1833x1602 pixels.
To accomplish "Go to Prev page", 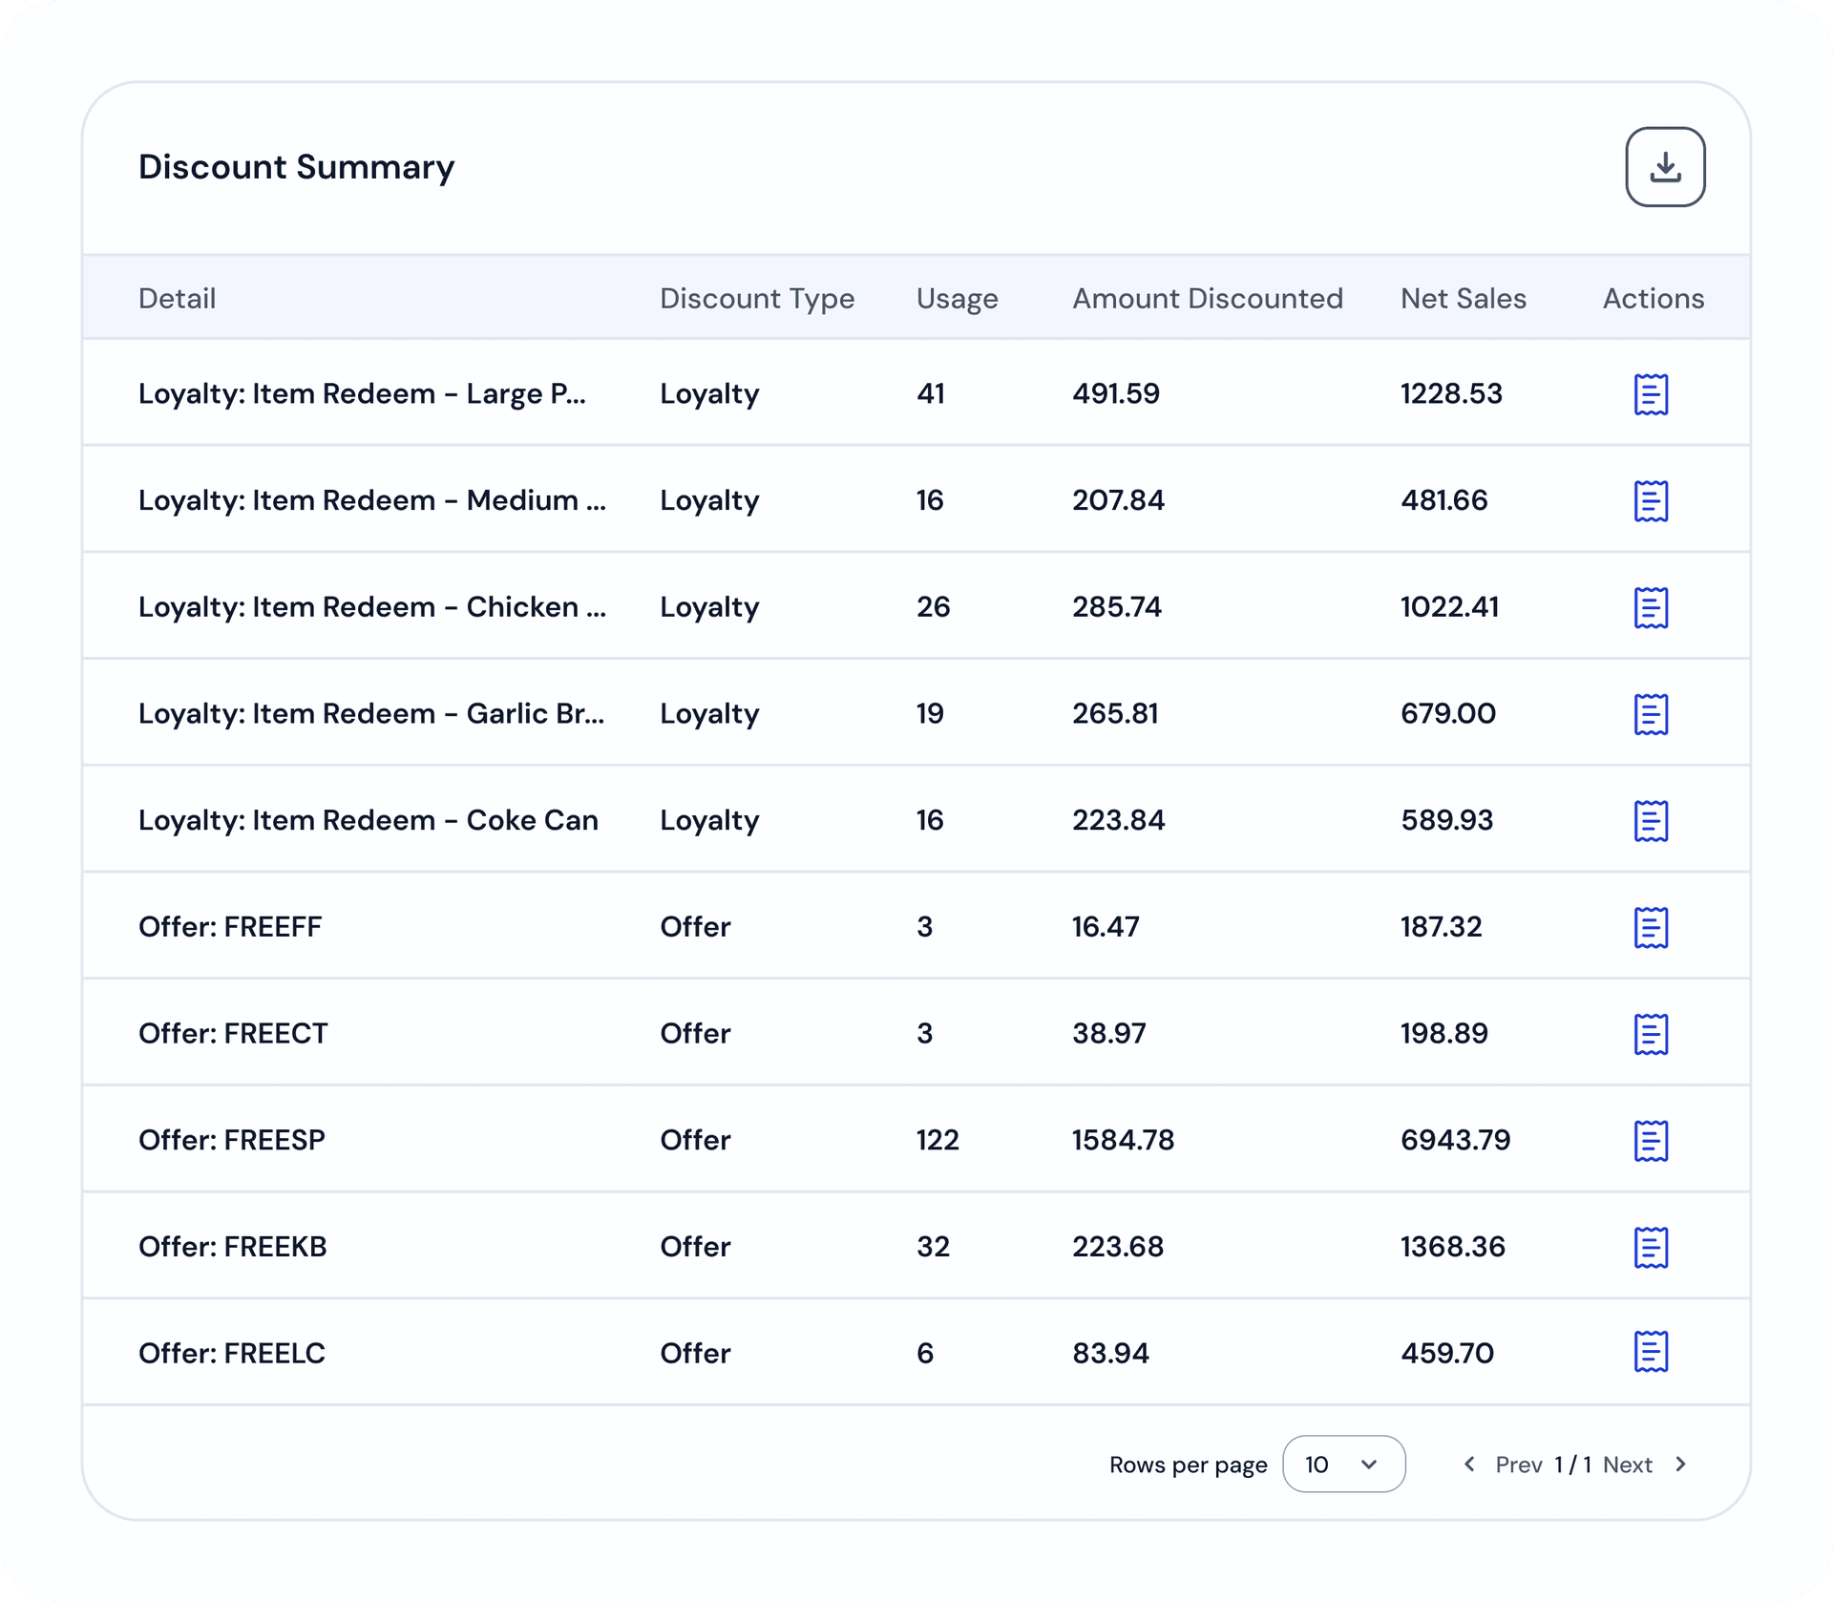I will 1518,1465.
